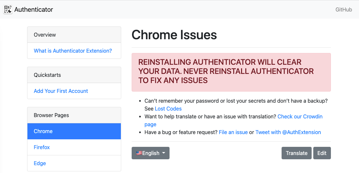Click the Authenticator brand title
This screenshot has width=359, height=173.
click(x=34, y=9)
